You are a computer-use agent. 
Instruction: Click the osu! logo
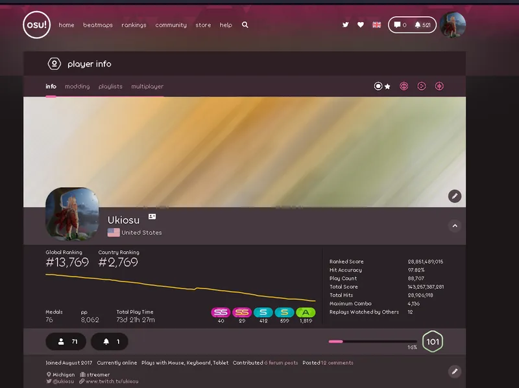point(36,25)
